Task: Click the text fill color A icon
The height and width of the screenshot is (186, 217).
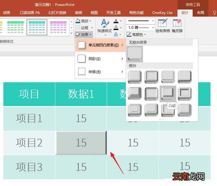Action: pyautogui.click(x=116, y=21)
